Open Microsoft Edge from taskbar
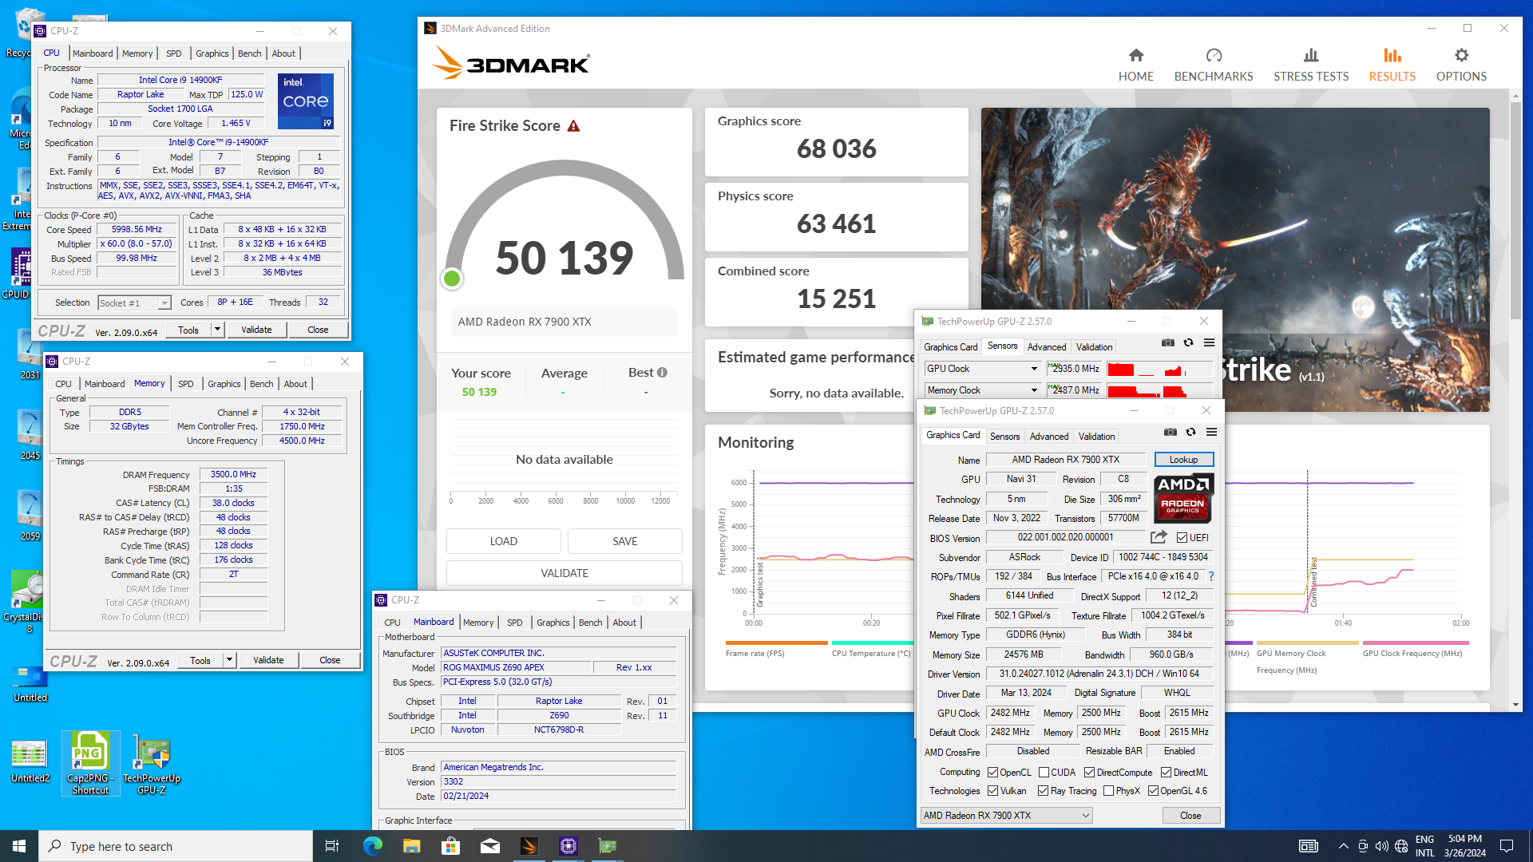The image size is (1533, 862). (x=372, y=846)
